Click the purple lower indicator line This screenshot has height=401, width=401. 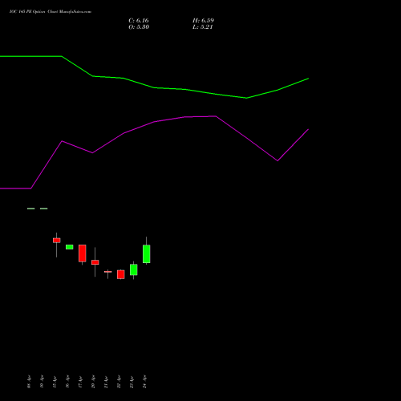point(154,122)
